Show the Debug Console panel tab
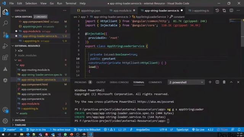Viewport: 244px width, 137px height. point(119,82)
